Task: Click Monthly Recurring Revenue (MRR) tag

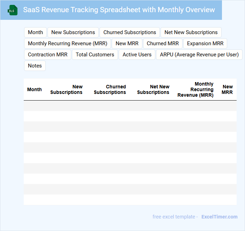Action: click(67, 43)
